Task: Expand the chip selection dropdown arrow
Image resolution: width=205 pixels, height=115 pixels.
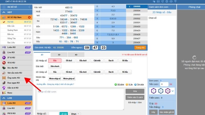Action: point(173,91)
